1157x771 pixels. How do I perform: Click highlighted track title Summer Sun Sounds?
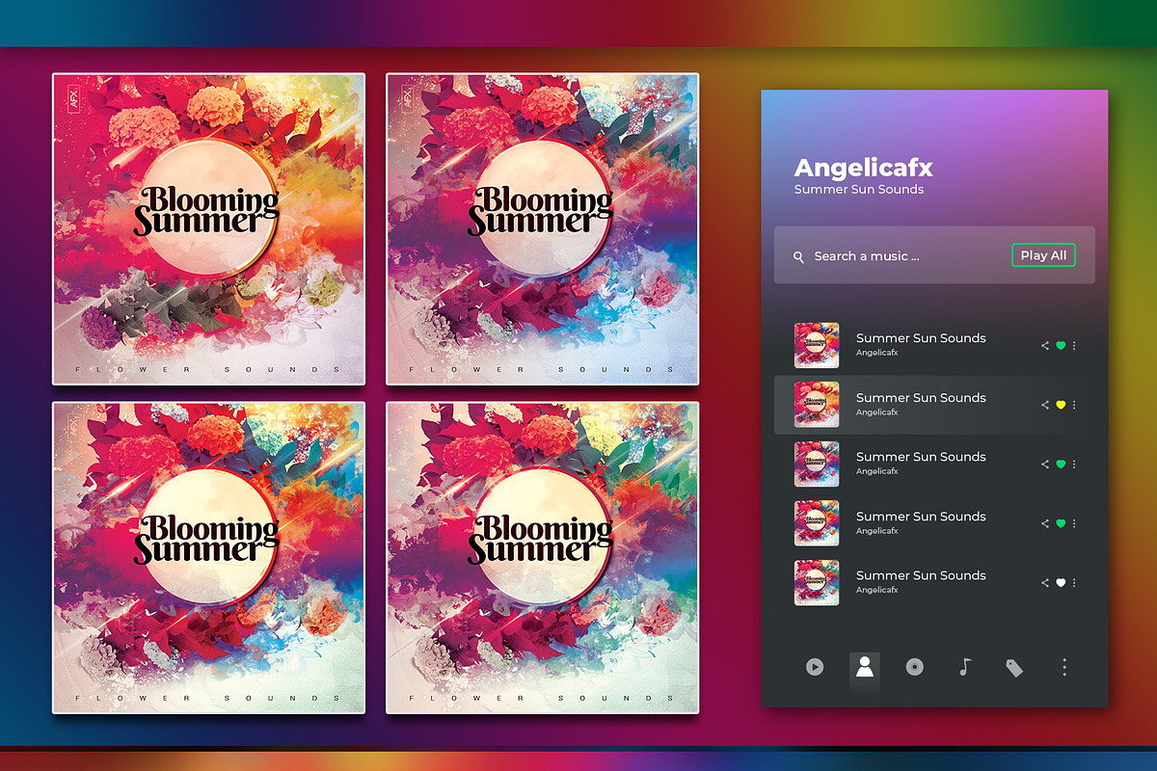pyautogui.click(x=921, y=398)
